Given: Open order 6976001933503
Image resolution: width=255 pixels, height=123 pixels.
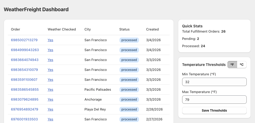Looking at the screenshot, I should (24, 119).
